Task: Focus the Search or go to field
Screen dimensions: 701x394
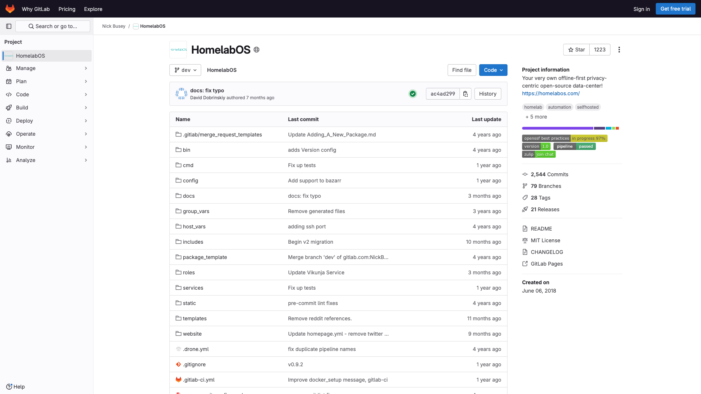Action: [x=53, y=26]
